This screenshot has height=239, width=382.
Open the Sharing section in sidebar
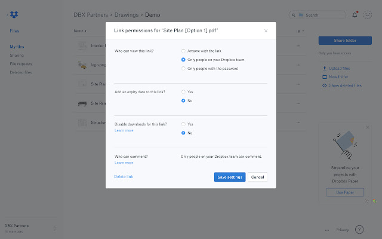coord(17,55)
